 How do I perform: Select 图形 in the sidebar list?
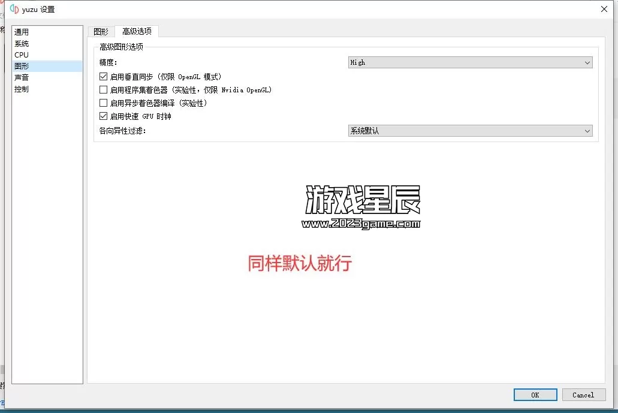tap(22, 67)
